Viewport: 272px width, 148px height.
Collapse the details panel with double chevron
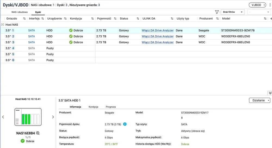(x=270, y=93)
